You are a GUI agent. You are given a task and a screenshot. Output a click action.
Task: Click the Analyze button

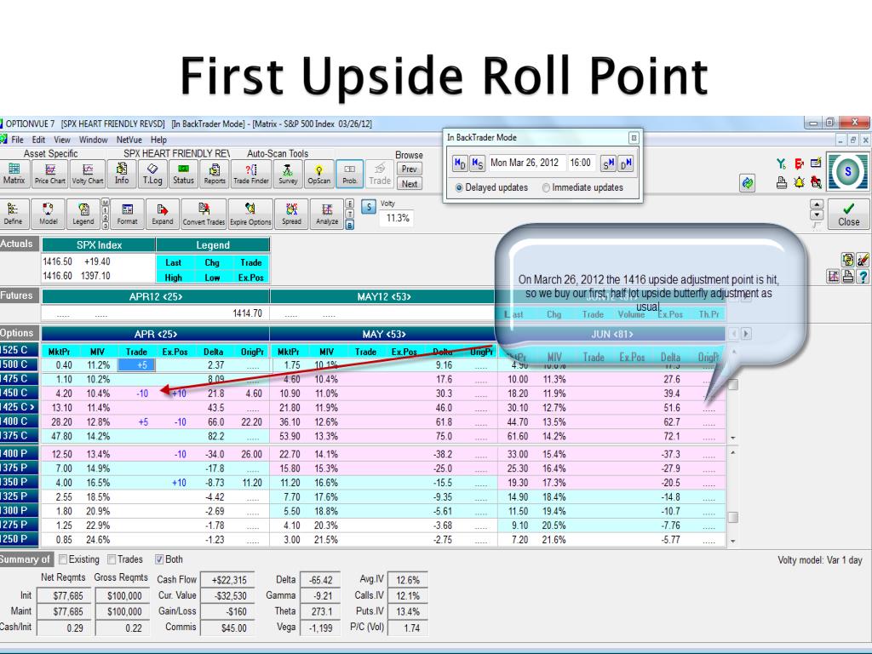pos(327,214)
